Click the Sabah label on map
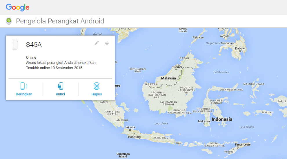Screen dimensions: 287x159 point(184,58)
